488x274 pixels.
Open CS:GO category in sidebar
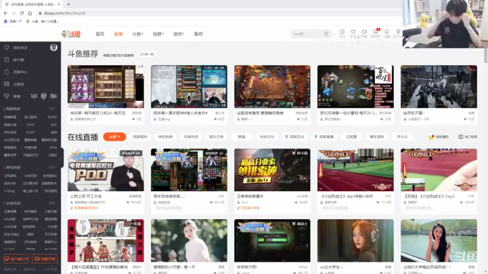30,132
